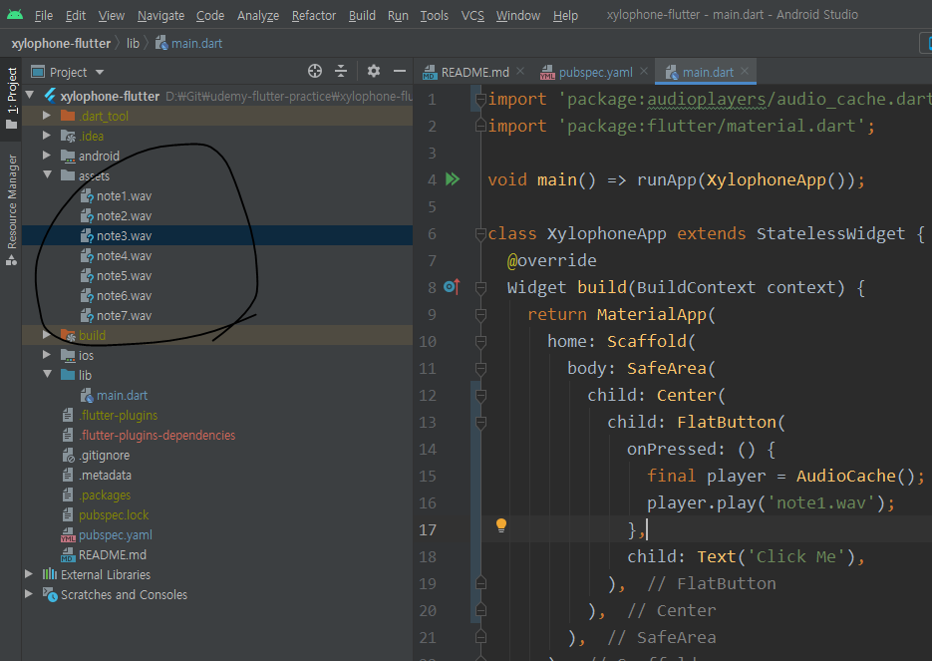932x661 pixels.
Task: Click the README.md tab markdown icon
Action: click(430, 73)
